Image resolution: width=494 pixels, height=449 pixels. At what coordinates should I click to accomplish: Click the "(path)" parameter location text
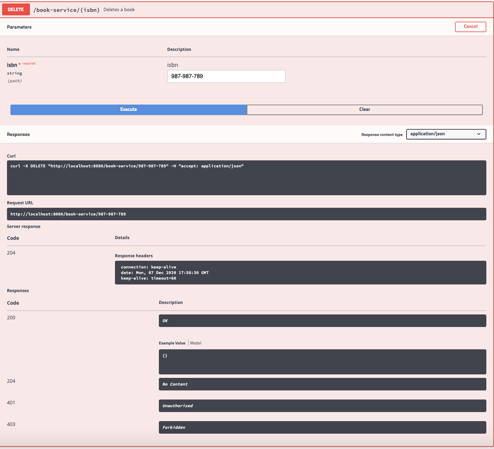[x=15, y=81]
